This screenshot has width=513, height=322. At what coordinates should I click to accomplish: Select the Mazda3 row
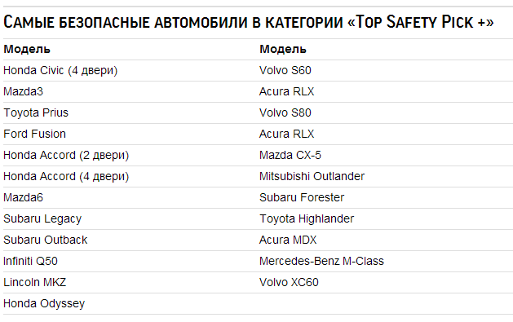click(x=23, y=91)
